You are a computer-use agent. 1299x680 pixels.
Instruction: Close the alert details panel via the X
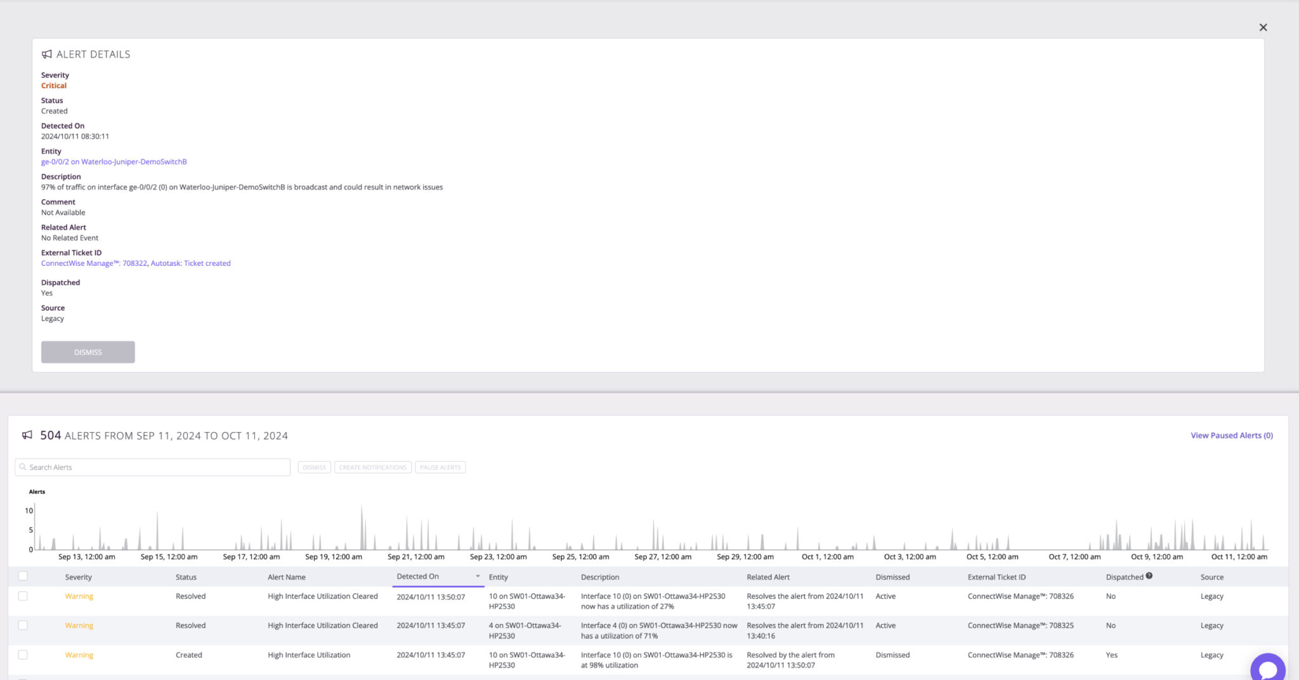click(x=1263, y=27)
